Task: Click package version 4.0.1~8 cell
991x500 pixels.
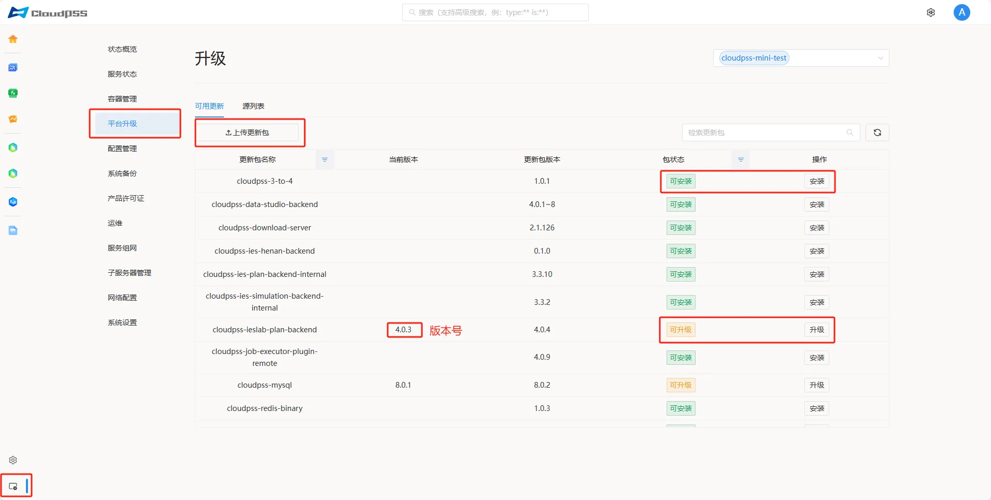Action: [x=542, y=204]
